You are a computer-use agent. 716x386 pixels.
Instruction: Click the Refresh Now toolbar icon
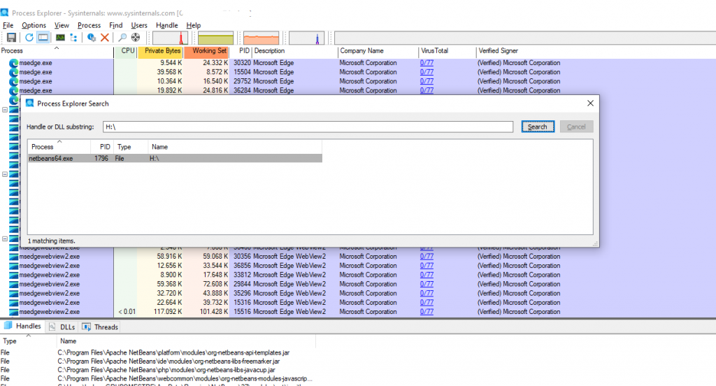pos(29,38)
